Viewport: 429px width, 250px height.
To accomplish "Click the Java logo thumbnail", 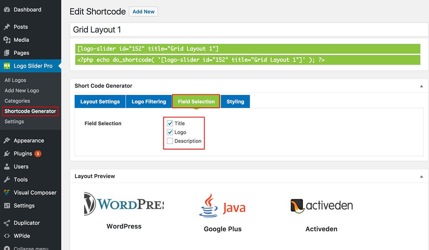I will click(x=222, y=206).
